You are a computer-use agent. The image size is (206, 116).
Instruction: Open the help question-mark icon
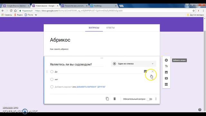coord(200,110)
